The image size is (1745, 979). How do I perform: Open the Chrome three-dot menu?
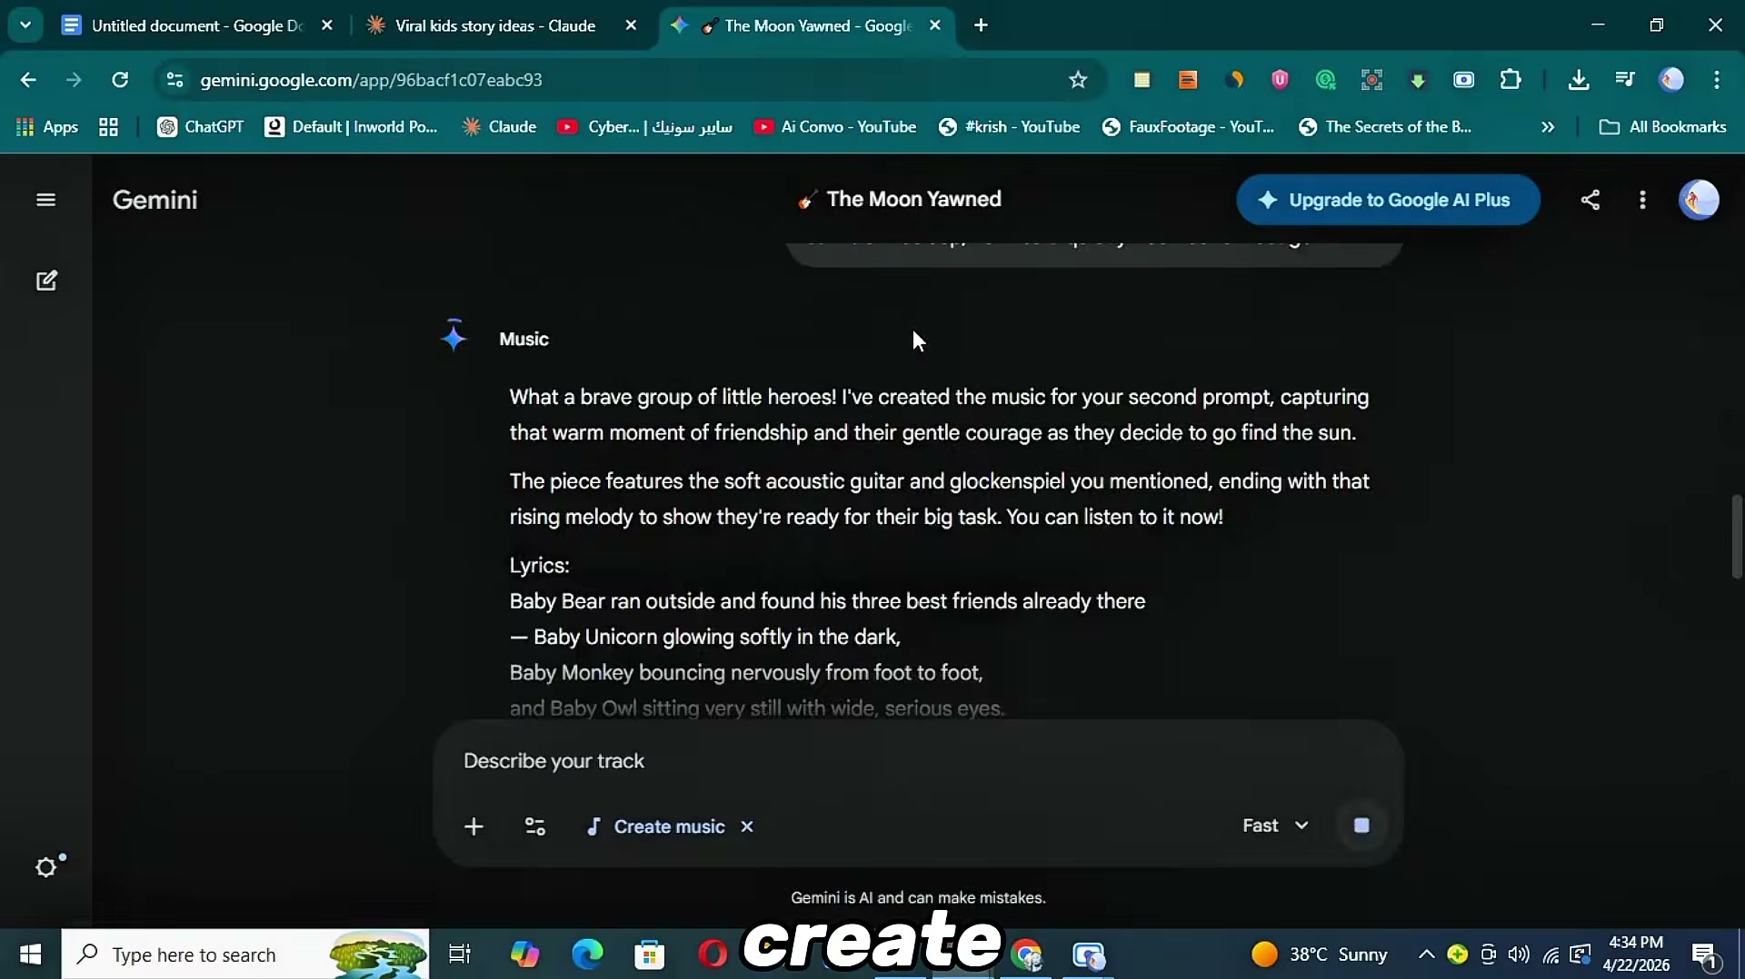[1717, 80]
